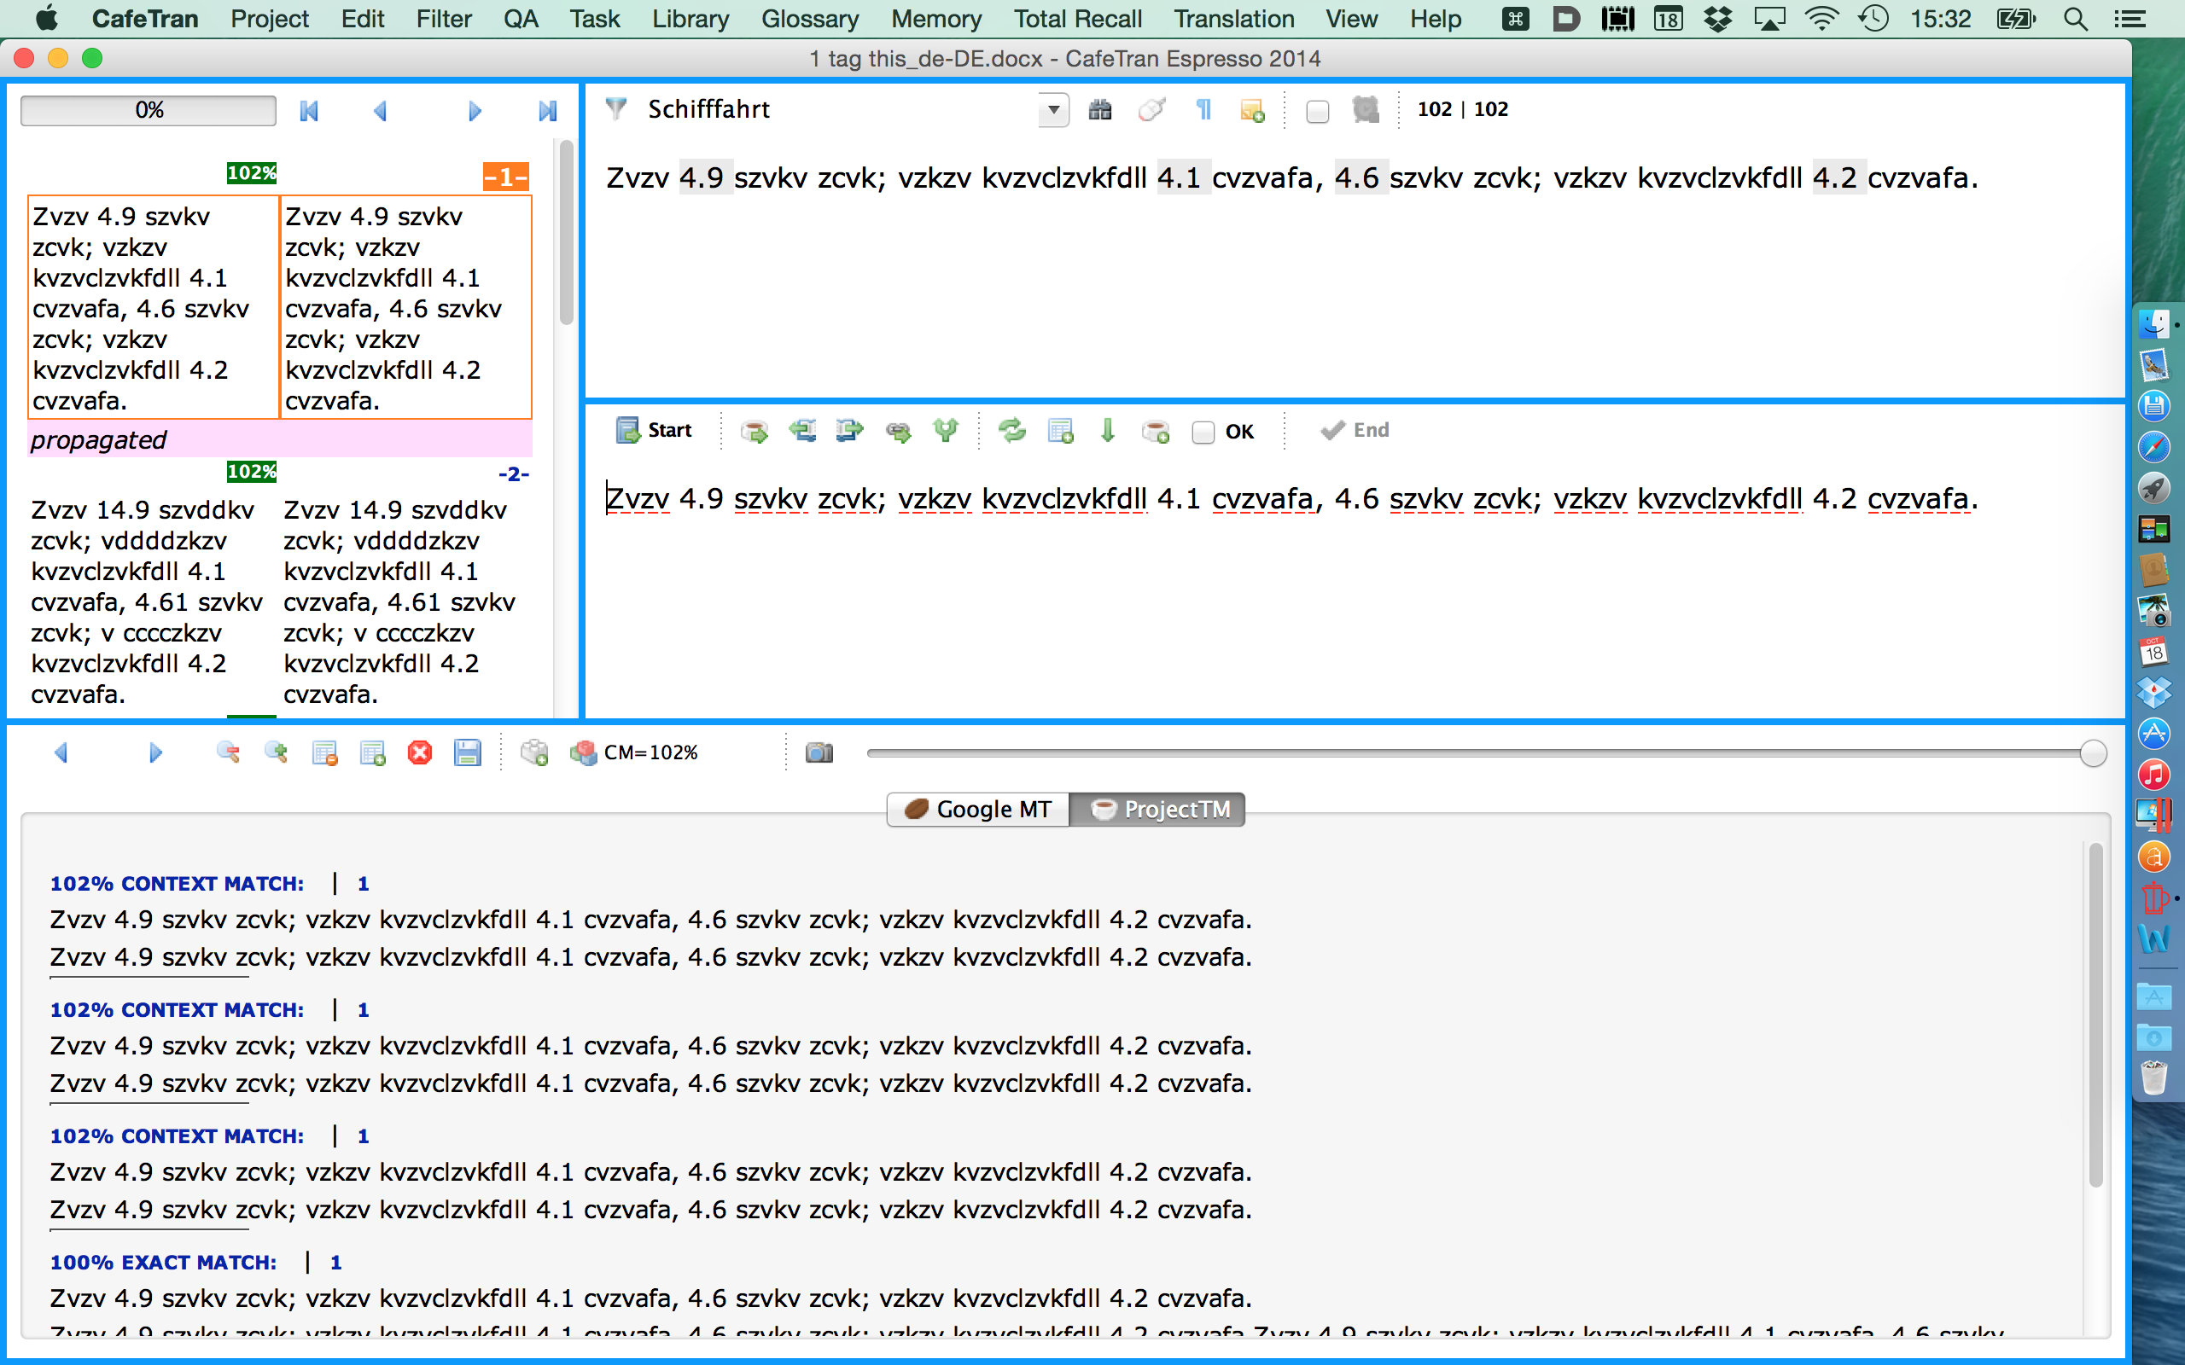Screen dimensions: 2185x1365
Task: Click the End button
Action: (x=1354, y=431)
